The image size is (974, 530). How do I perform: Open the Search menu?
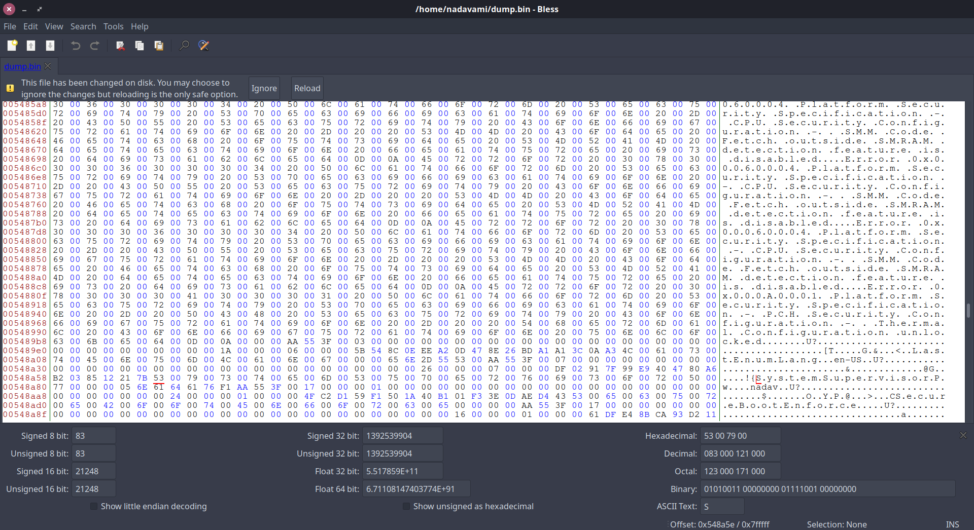tap(83, 26)
